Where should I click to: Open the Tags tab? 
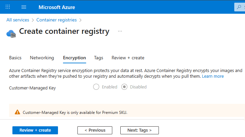[x=99, y=58]
